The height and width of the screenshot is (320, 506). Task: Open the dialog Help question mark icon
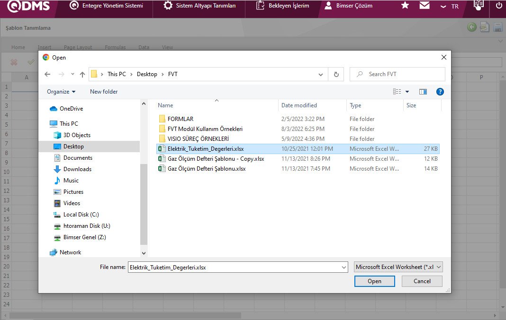pos(440,92)
